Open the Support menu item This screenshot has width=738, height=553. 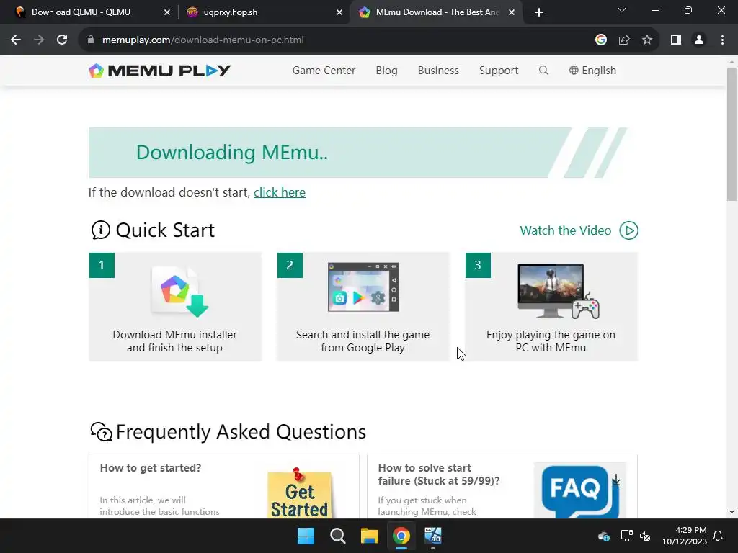click(499, 71)
